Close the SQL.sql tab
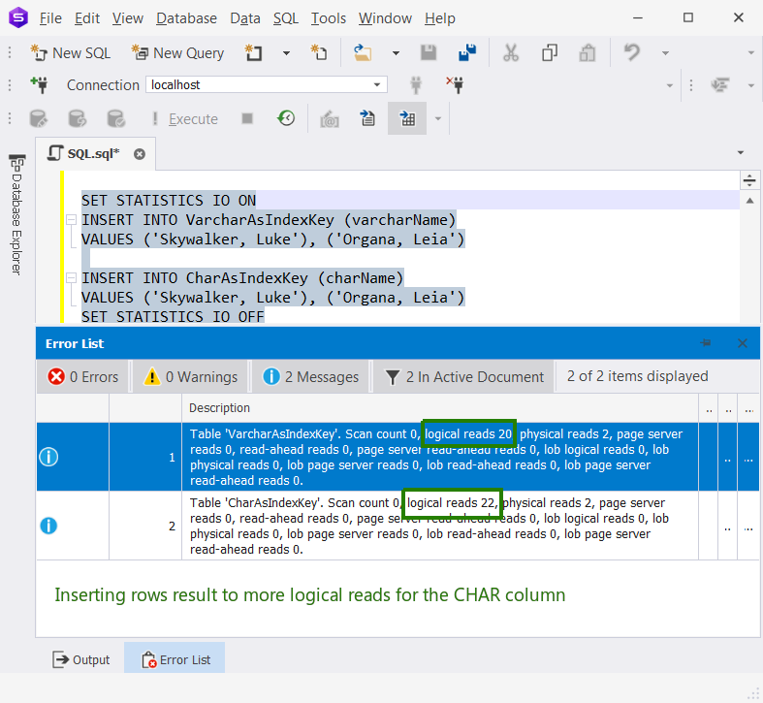The height and width of the screenshot is (703, 763). [x=140, y=154]
